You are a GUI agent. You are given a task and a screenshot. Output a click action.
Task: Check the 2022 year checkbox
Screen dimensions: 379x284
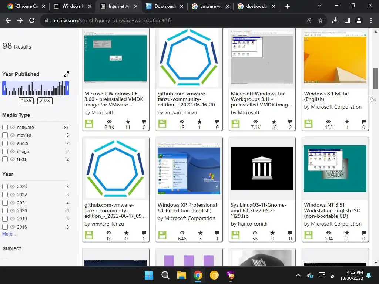tap(5, 195)
